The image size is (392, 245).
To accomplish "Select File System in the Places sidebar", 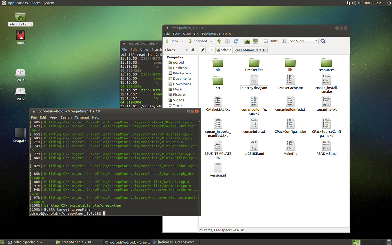I will click(179, 73).
